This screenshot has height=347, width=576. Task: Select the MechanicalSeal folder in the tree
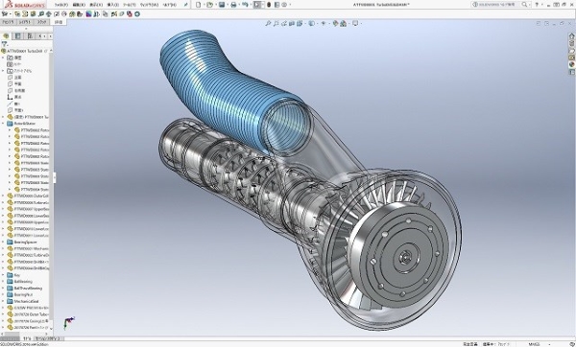23,301
